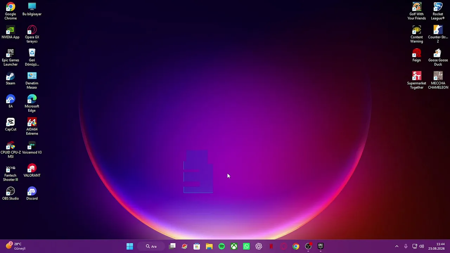Select the Steam desktop shortcut
Viewport: 450px width, 253px height.
[11, 78]
